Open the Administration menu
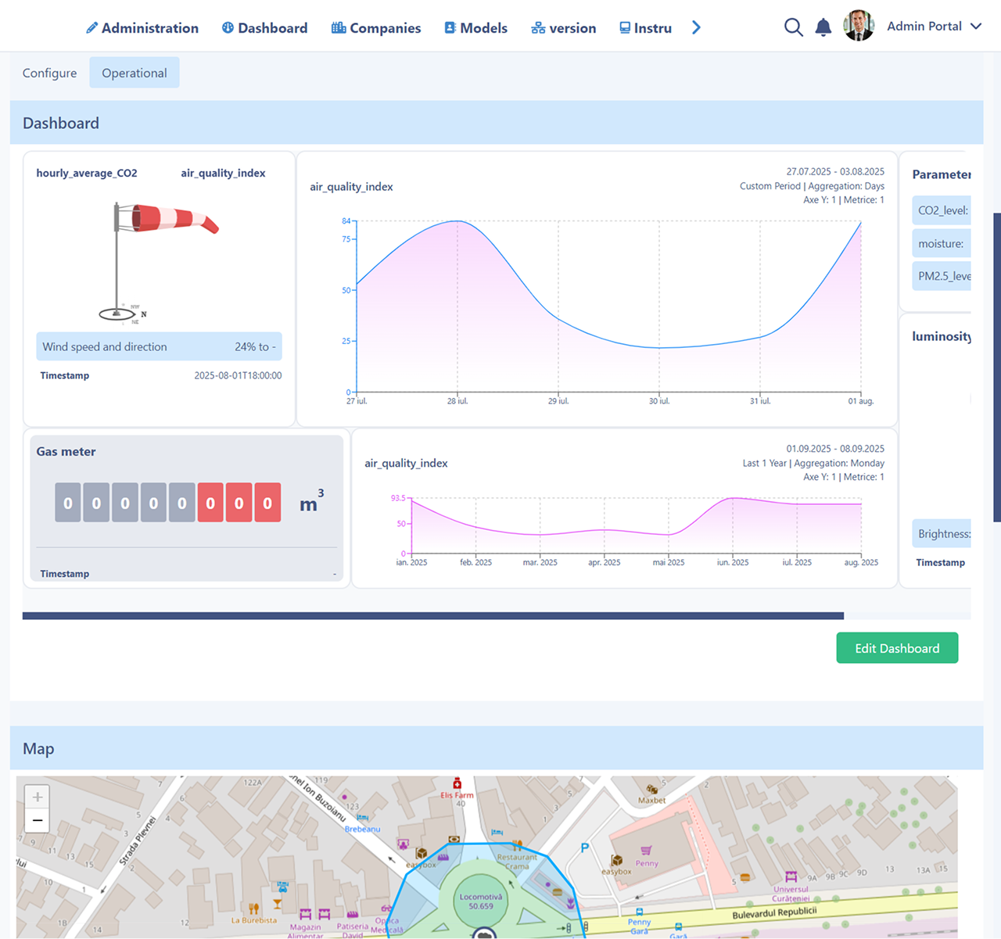1001x939 pixels. (x=142, y=28)
